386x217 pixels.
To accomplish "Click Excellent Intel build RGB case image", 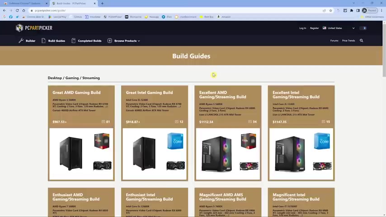I will [290, 154].
